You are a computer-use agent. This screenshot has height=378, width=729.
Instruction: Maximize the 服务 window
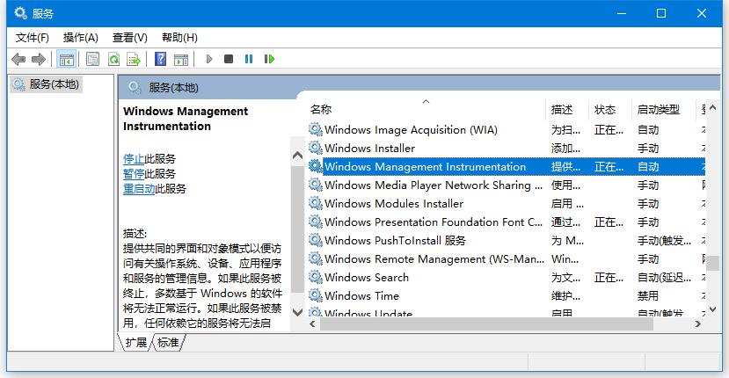[x=661, y=13]
